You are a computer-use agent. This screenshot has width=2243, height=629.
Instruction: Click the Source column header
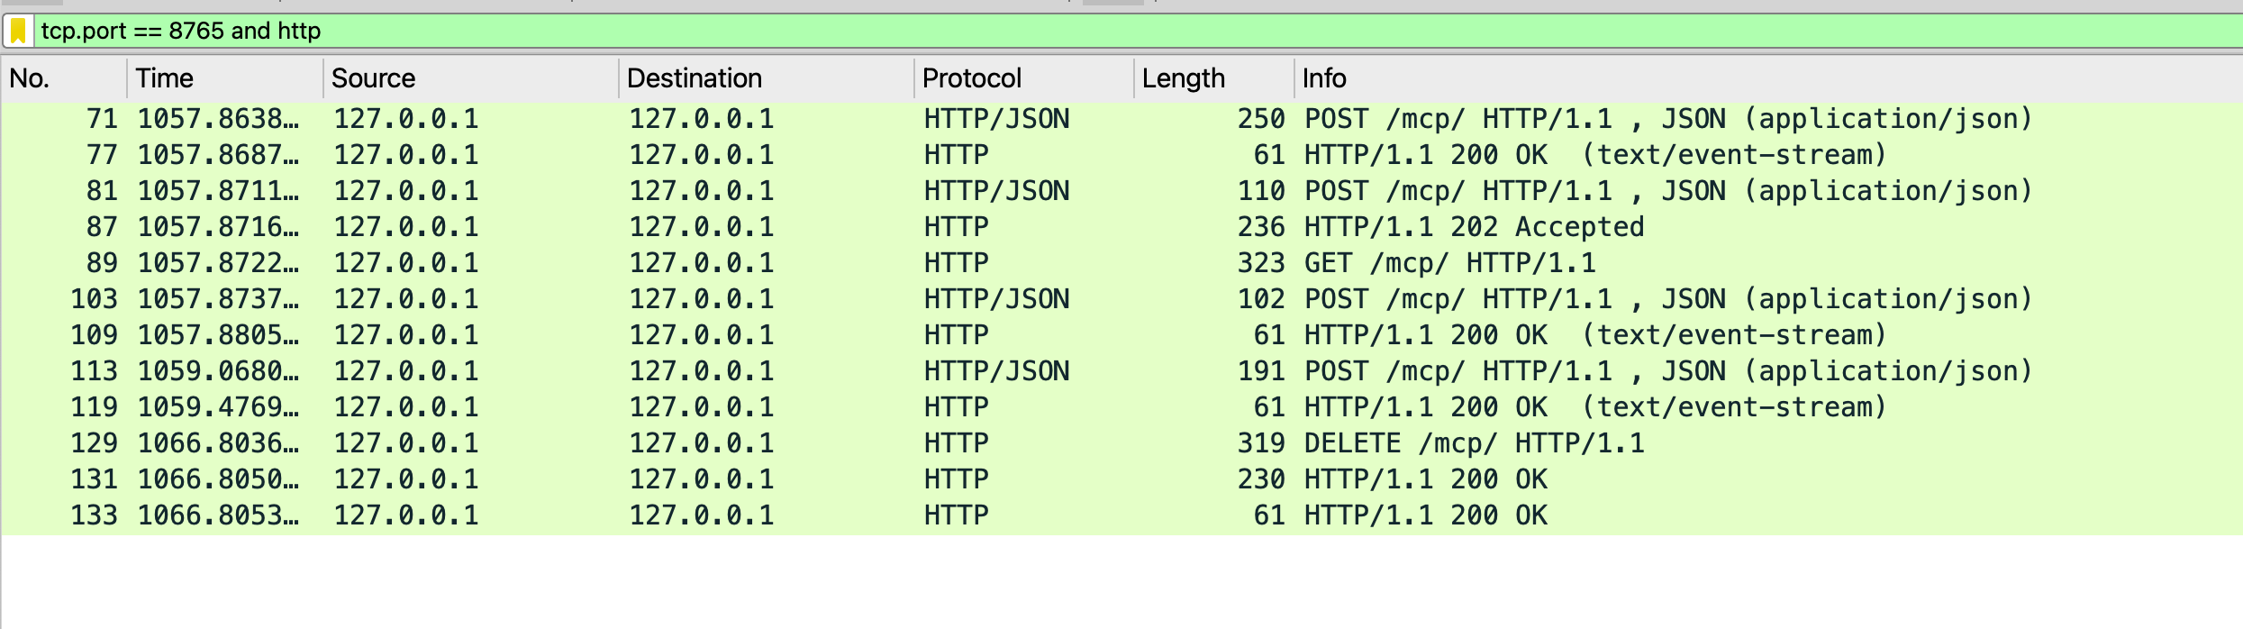[471, 78]
